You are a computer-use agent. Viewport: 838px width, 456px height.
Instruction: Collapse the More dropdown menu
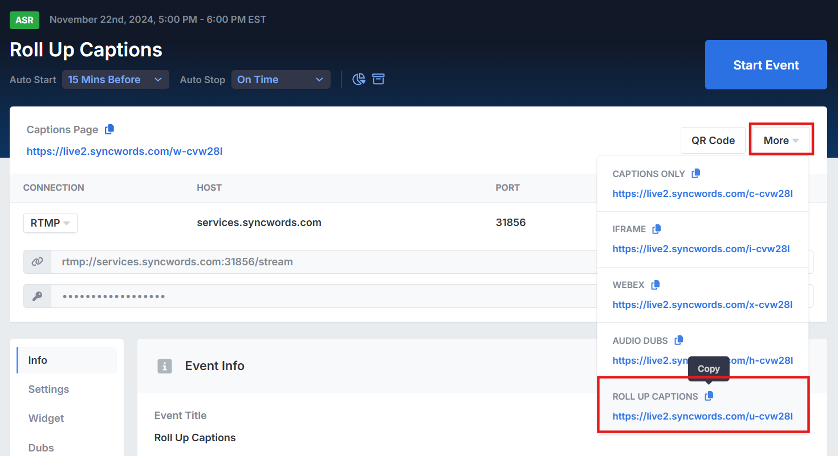pyautogui.click(x=781, y=140)
